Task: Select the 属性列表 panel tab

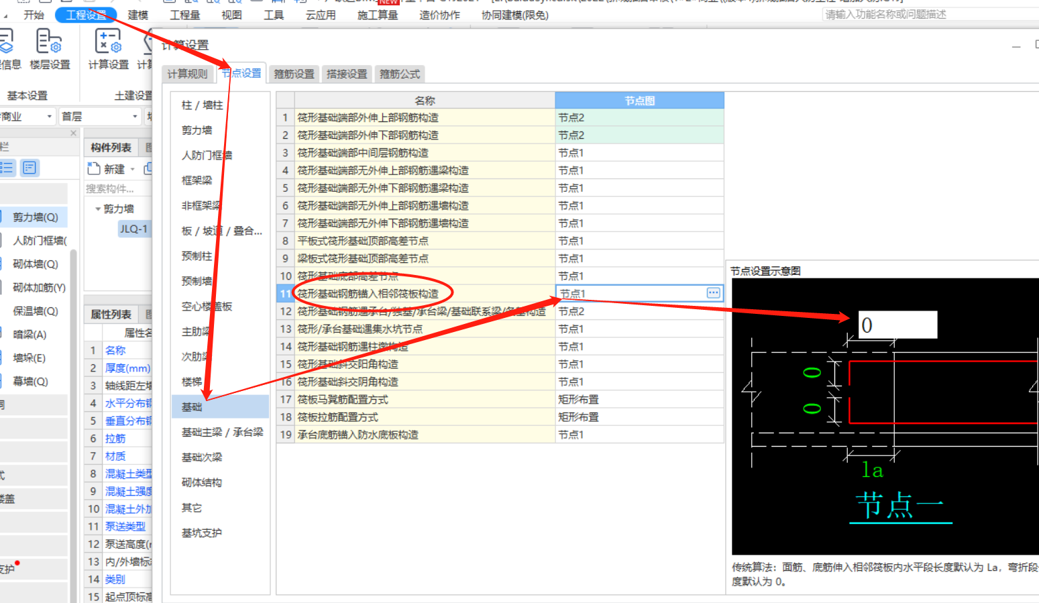Action: coord(111,314)
